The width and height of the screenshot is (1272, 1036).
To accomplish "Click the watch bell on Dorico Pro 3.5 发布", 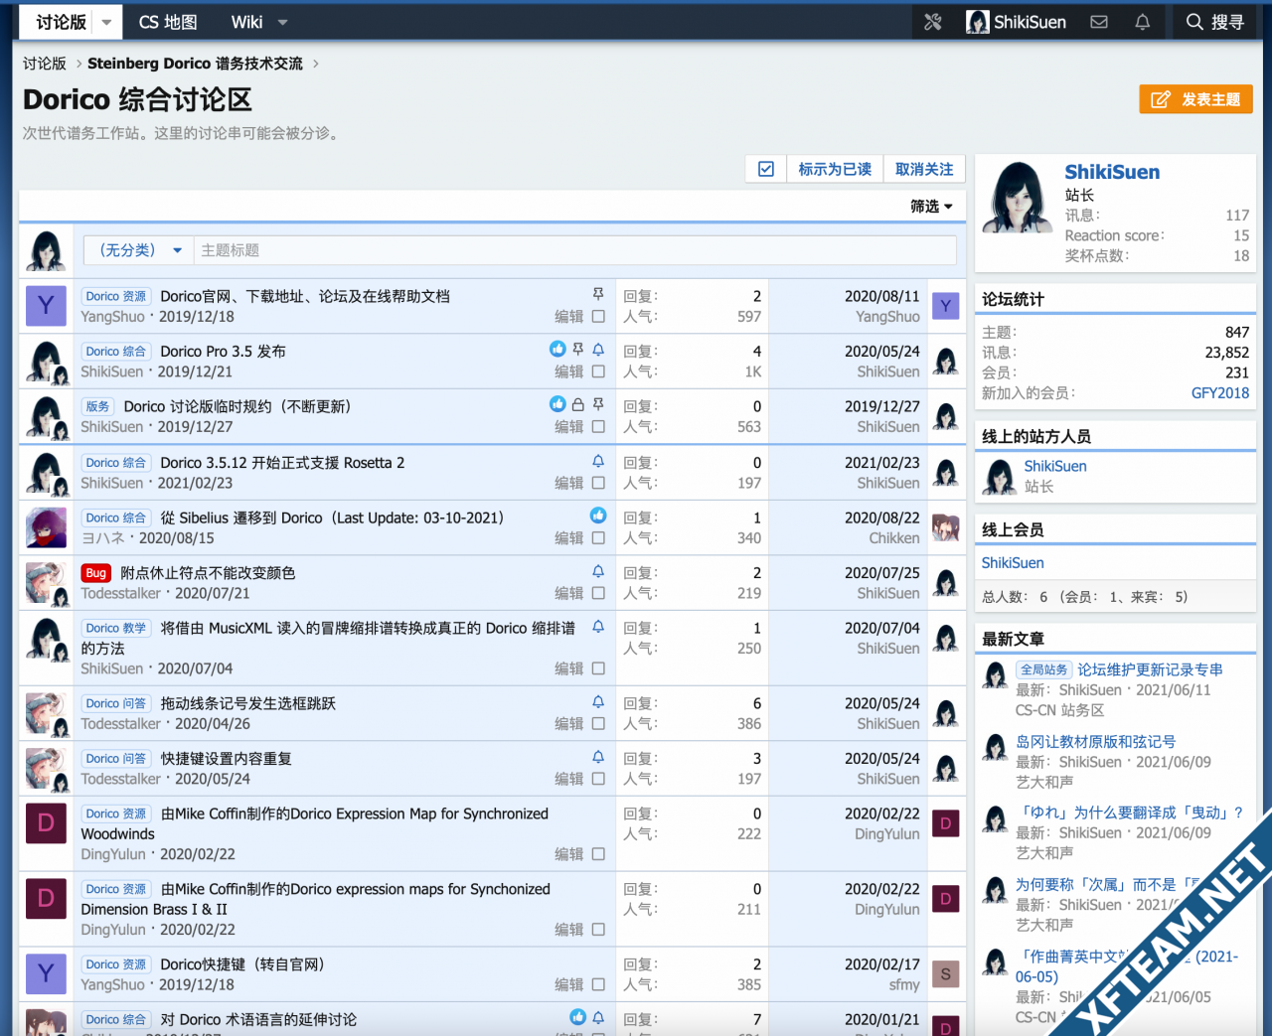I will [598, 350].
